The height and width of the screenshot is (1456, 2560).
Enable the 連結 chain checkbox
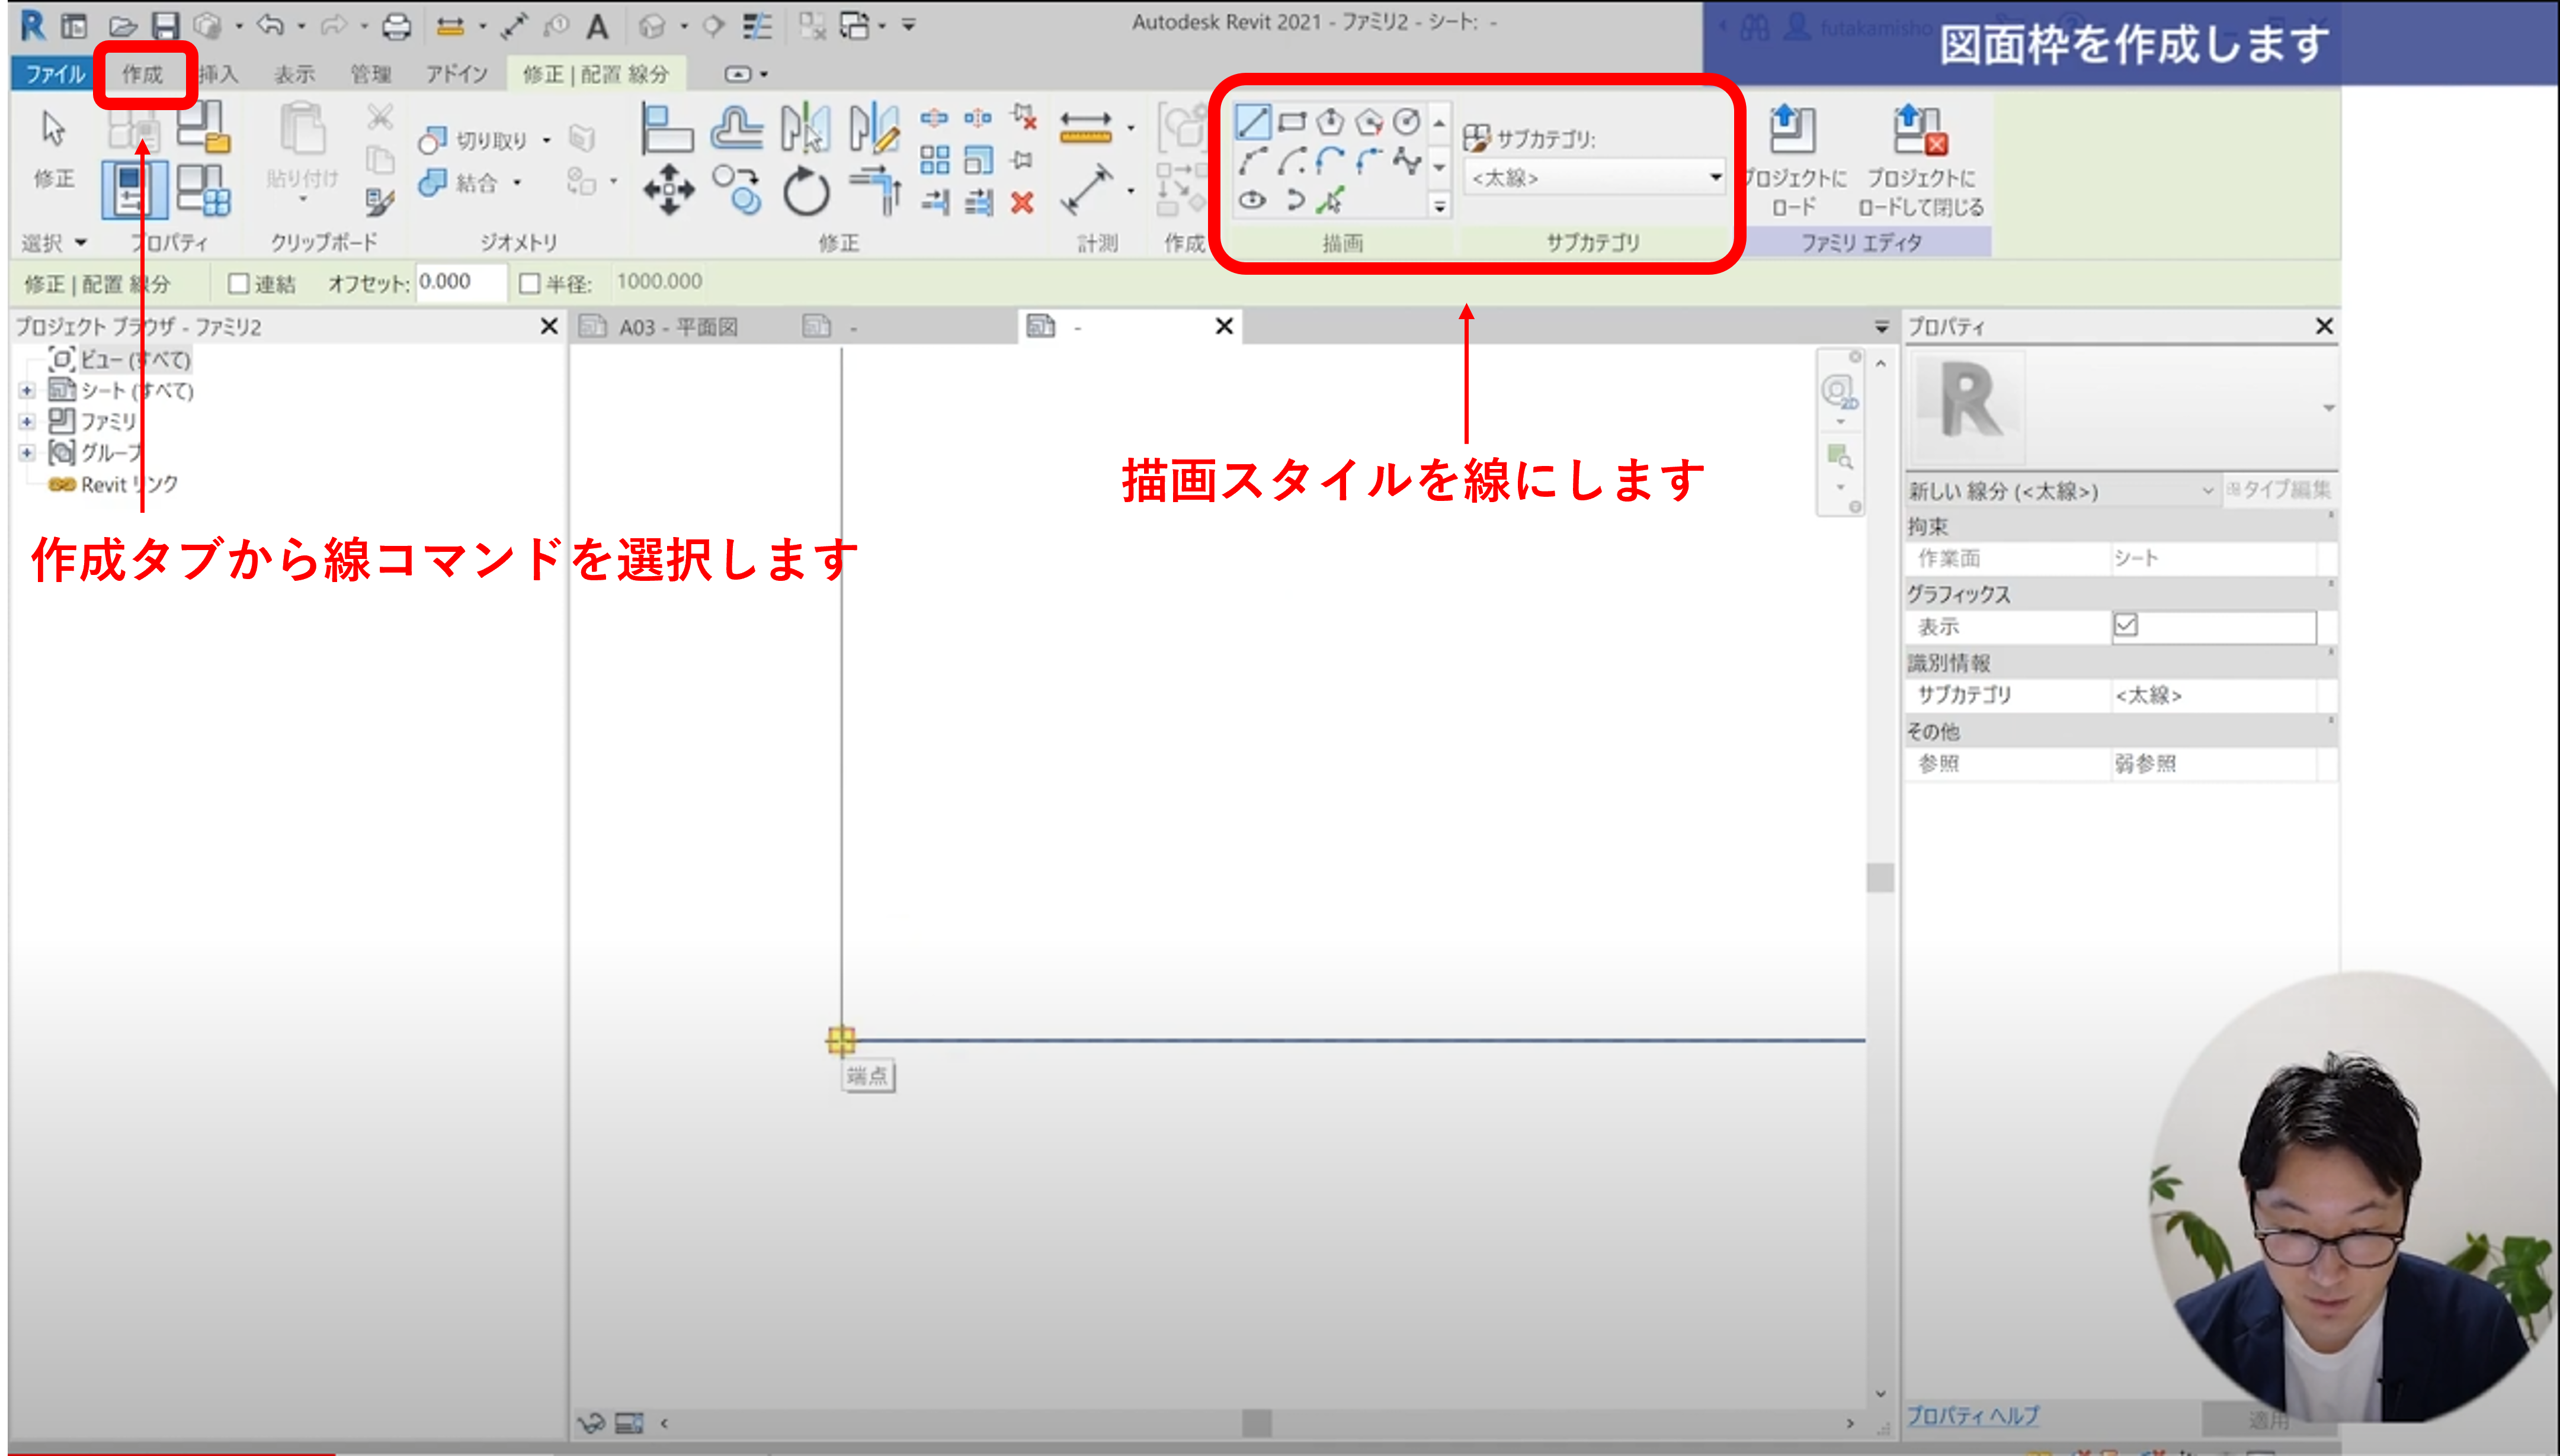[x=239, y=284]
